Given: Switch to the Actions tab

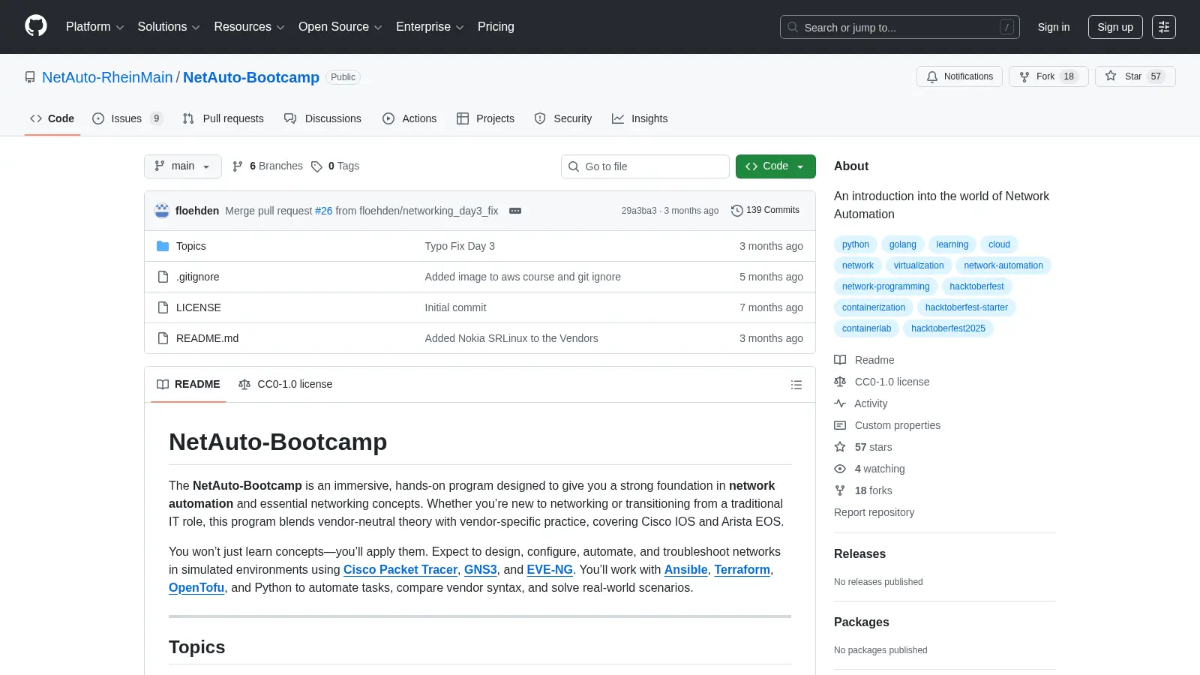Looking at the screenshot, I should click(409, 118).
